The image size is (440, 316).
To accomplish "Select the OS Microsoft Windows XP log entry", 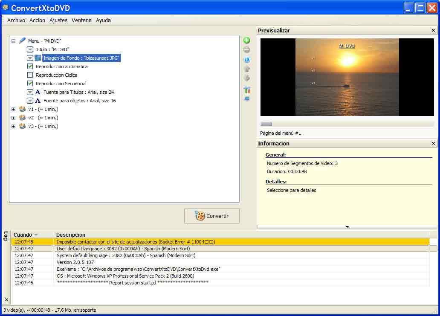I will [220, 276].
